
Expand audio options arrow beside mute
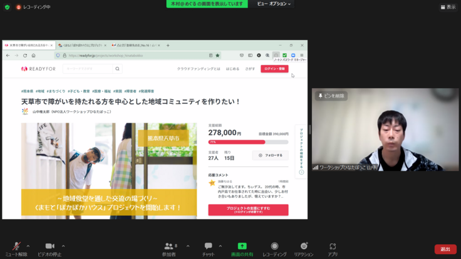pyautogui.click(x=29, y=246)
